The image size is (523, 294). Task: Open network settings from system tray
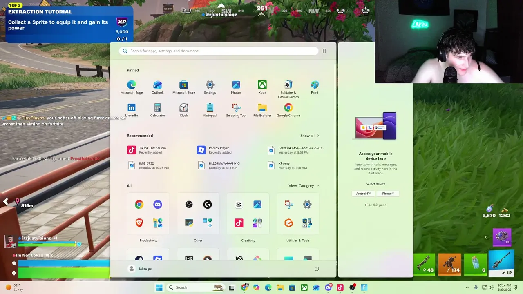click(x=484, y=287)
